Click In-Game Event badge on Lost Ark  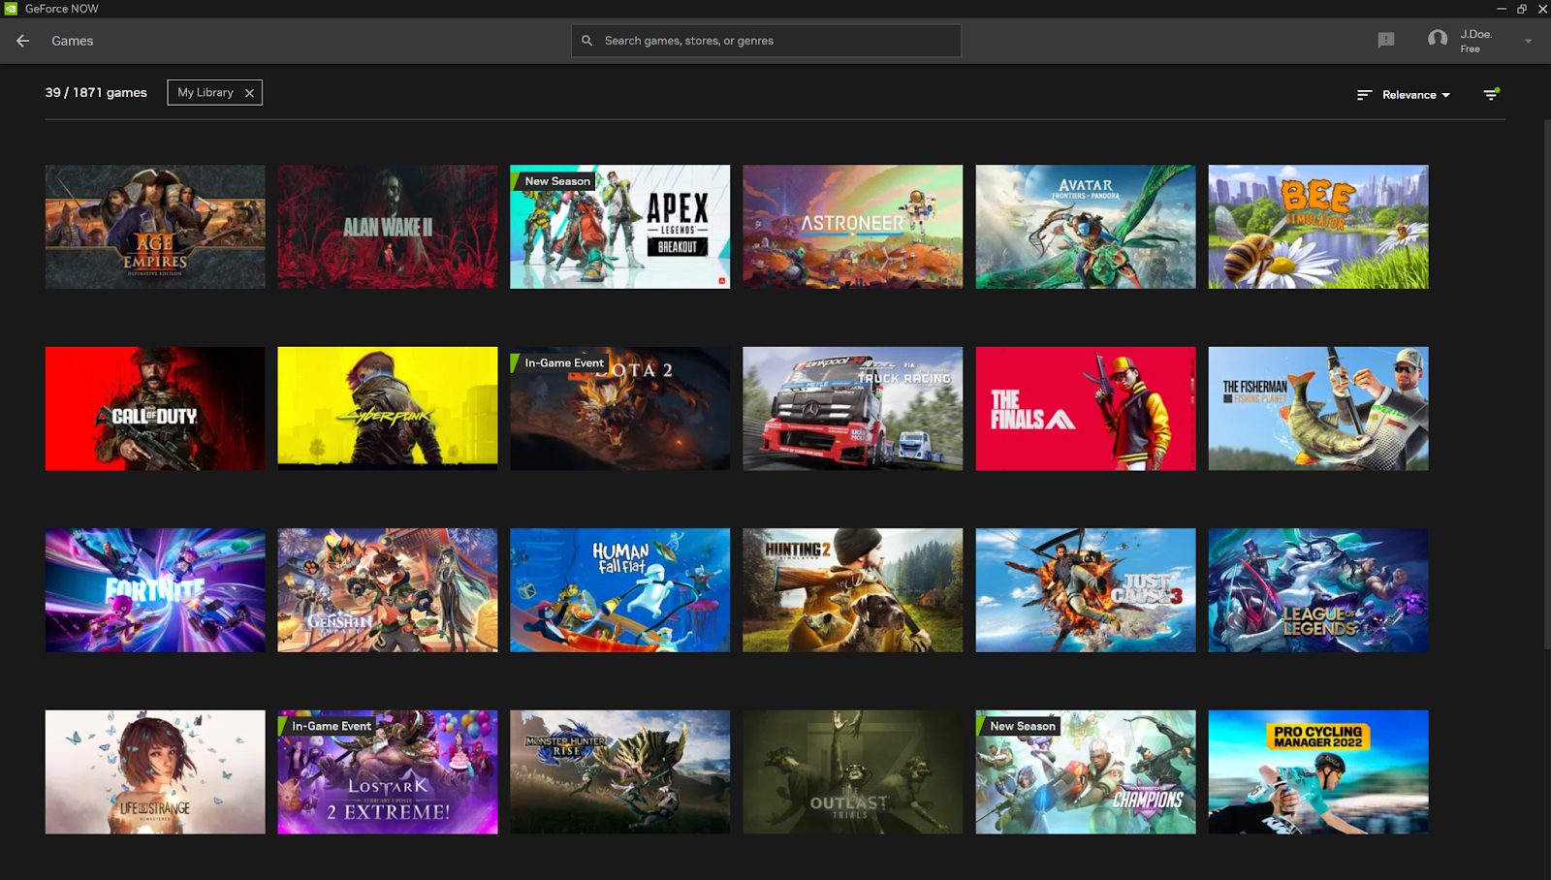[x=328, y=726]
